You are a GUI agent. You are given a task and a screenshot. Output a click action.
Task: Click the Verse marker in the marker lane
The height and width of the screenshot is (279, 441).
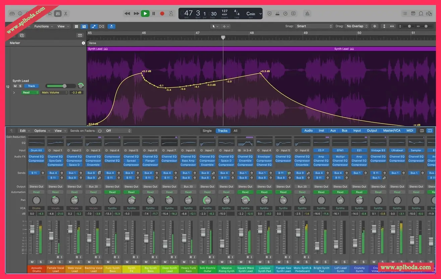pyautogui.click(x=92, y=43)
